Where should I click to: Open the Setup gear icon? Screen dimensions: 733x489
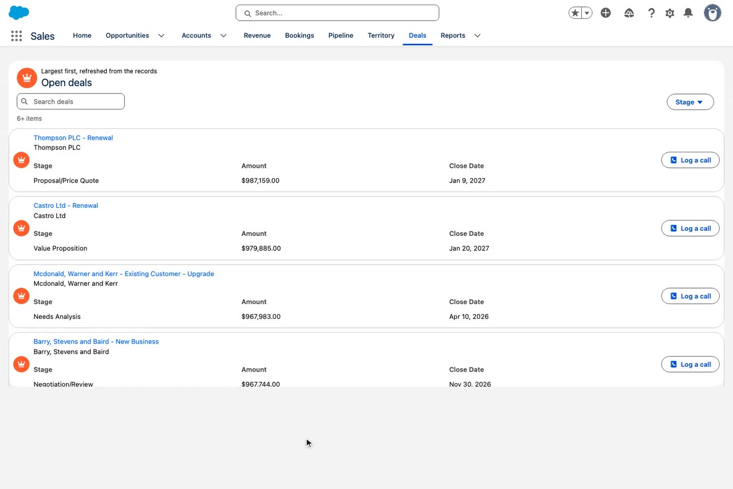(670, 13)
